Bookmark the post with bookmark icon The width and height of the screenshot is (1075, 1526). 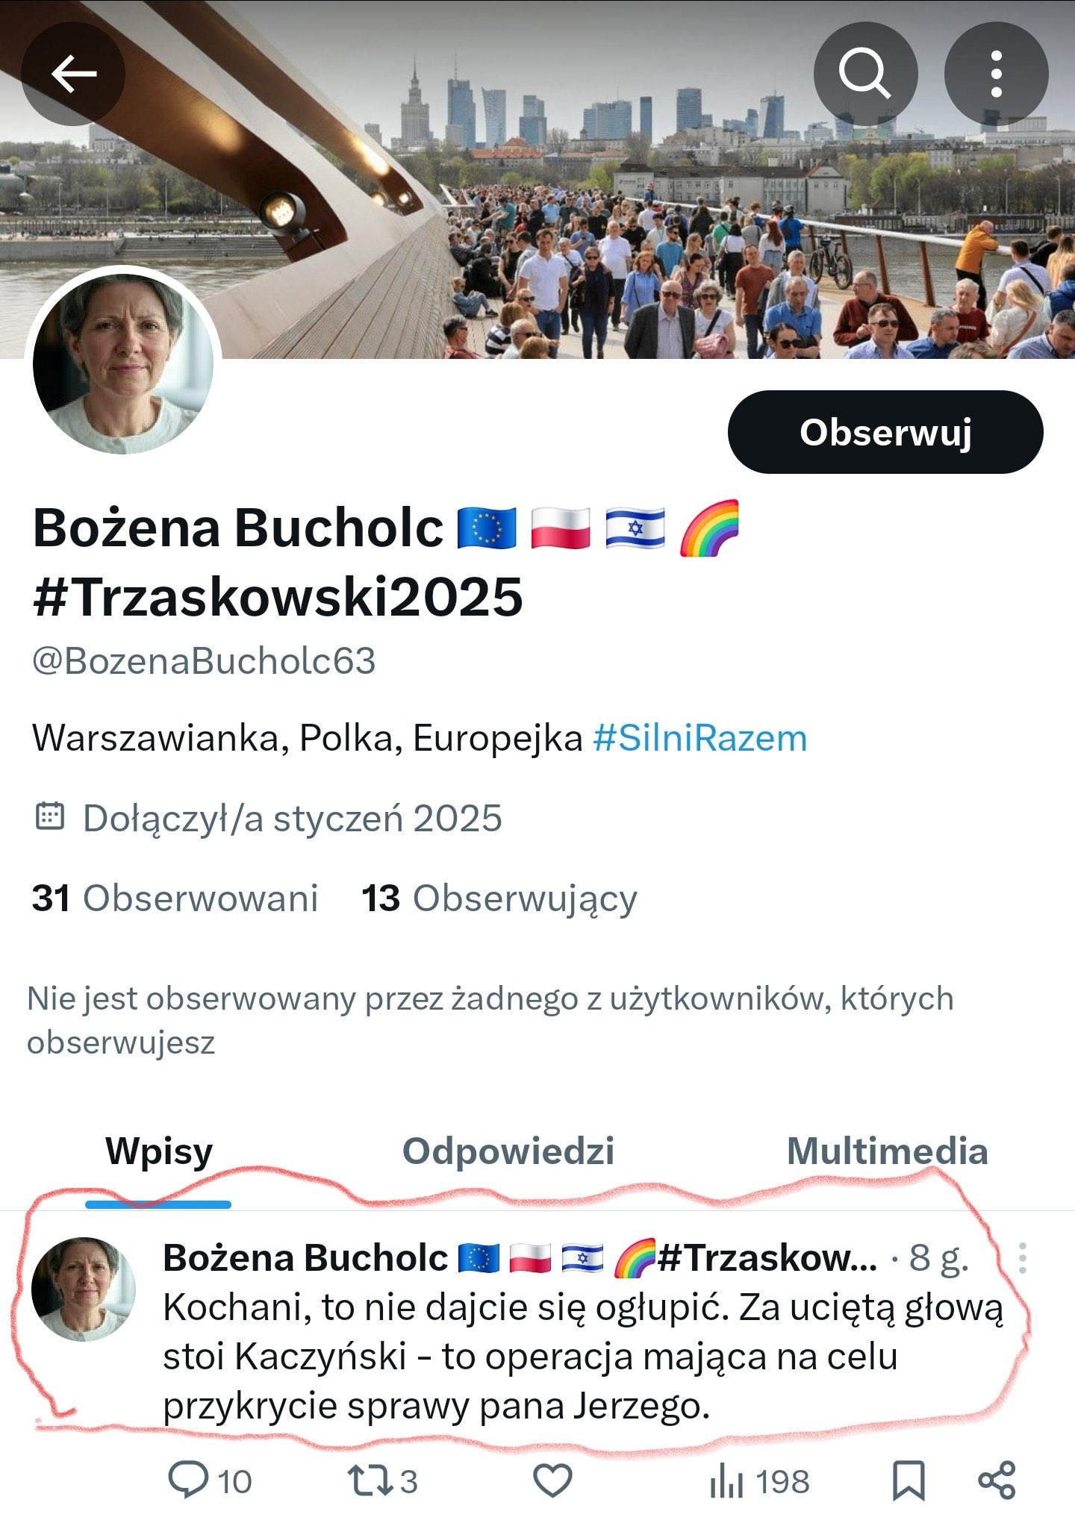[x=909, y=1480]
